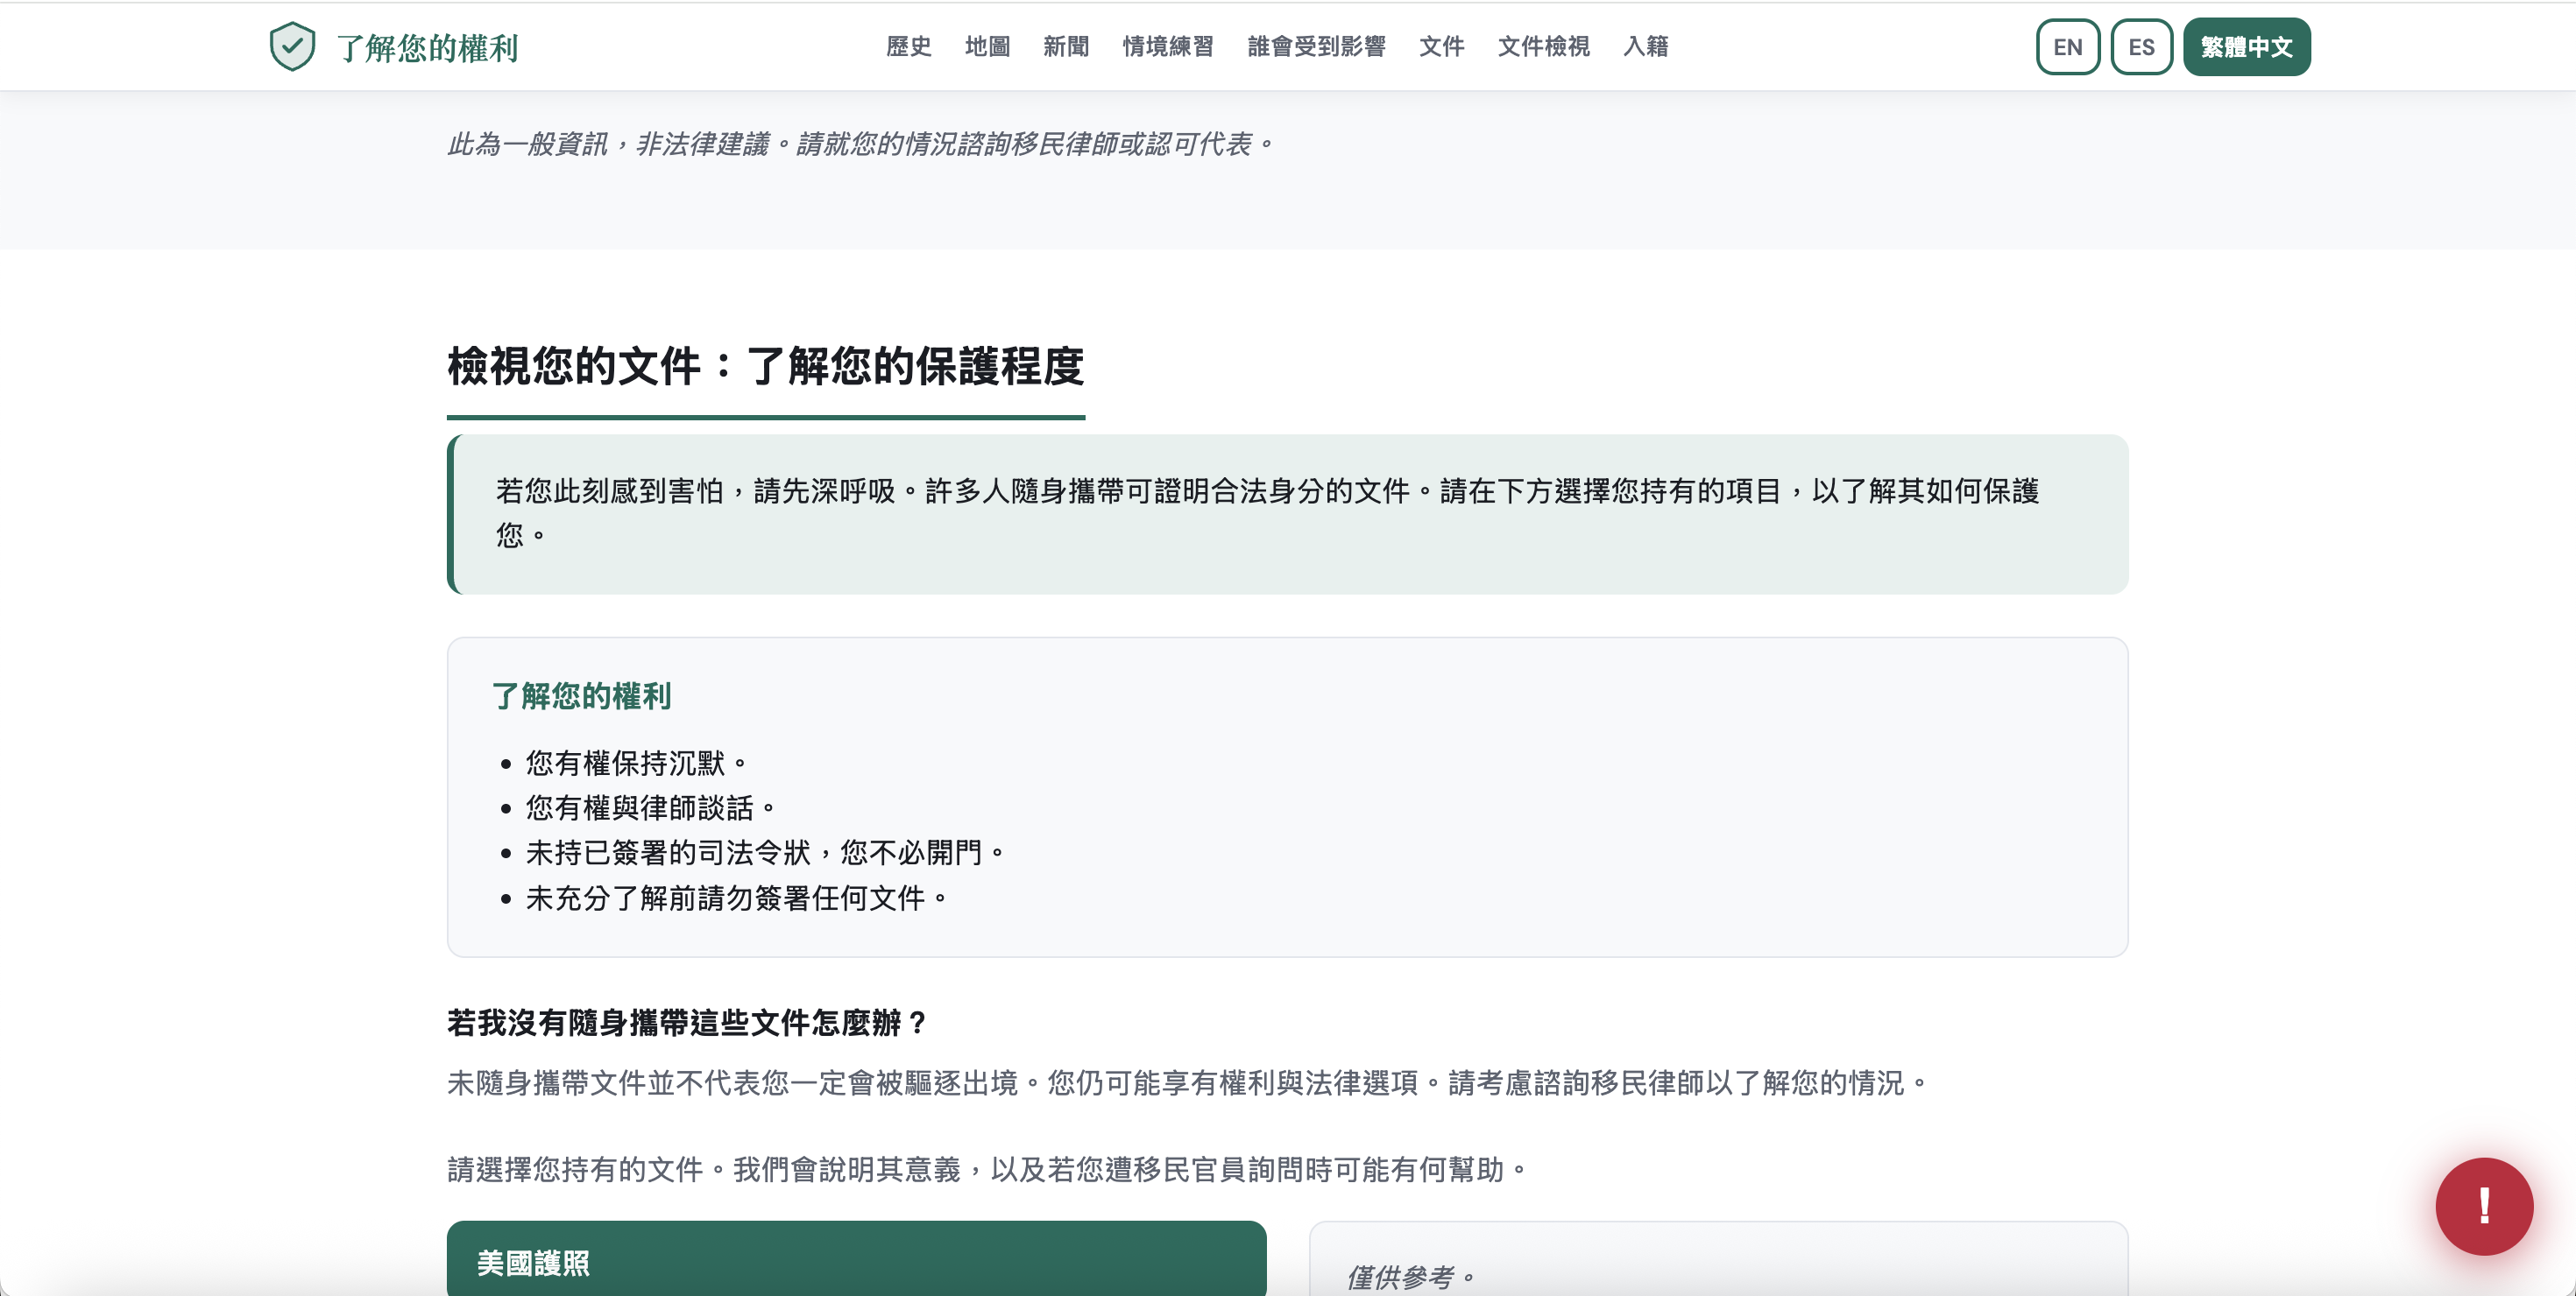
Task: Switch language to ES
Action: [x=2141, y=47]
